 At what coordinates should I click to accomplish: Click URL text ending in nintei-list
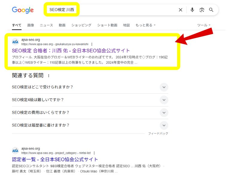tap(56, 153)
